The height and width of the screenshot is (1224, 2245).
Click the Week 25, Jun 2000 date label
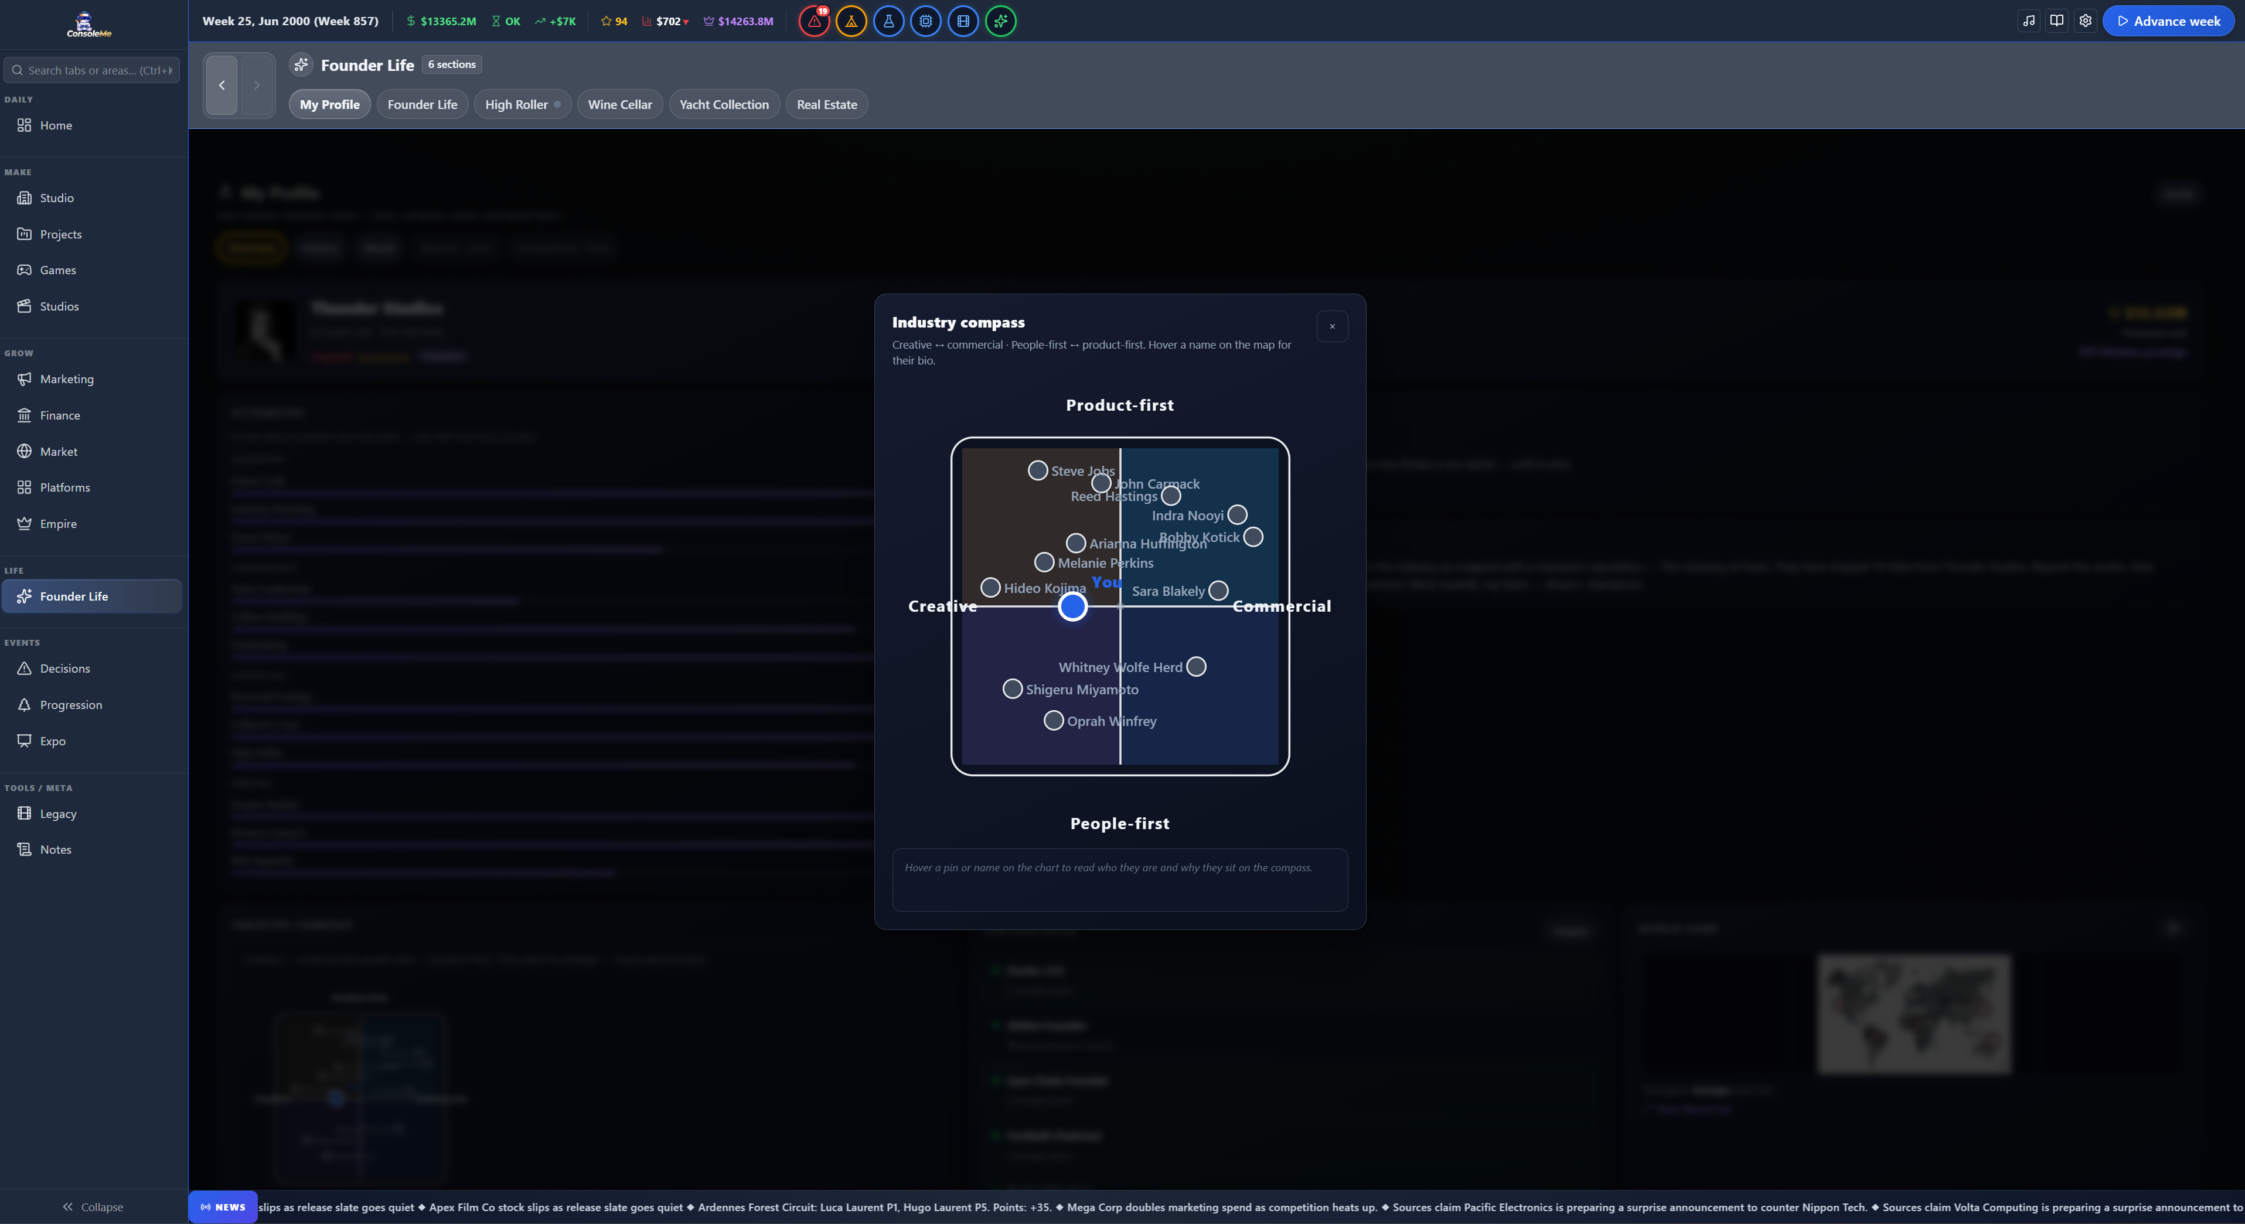(290, 21)
